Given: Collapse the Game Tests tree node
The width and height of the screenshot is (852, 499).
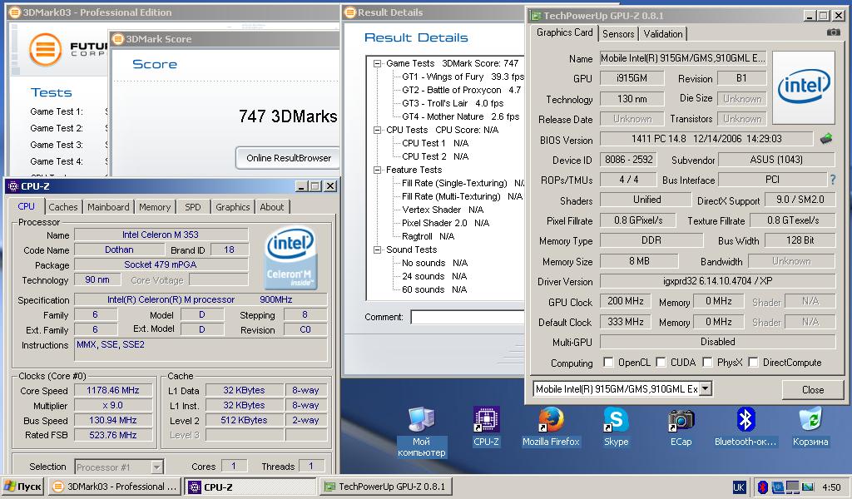Looking at the screenshot, I should coord(377,63).
